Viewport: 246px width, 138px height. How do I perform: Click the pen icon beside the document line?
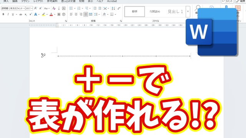coord(43,55)
